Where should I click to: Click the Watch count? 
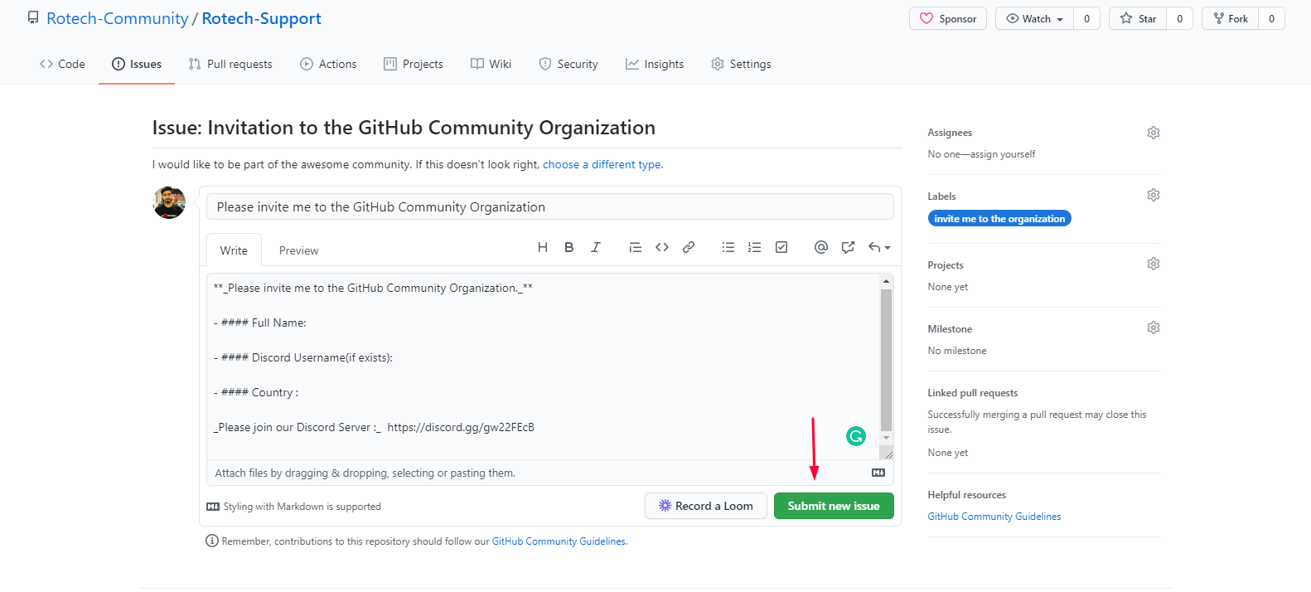coord(1087,18)
